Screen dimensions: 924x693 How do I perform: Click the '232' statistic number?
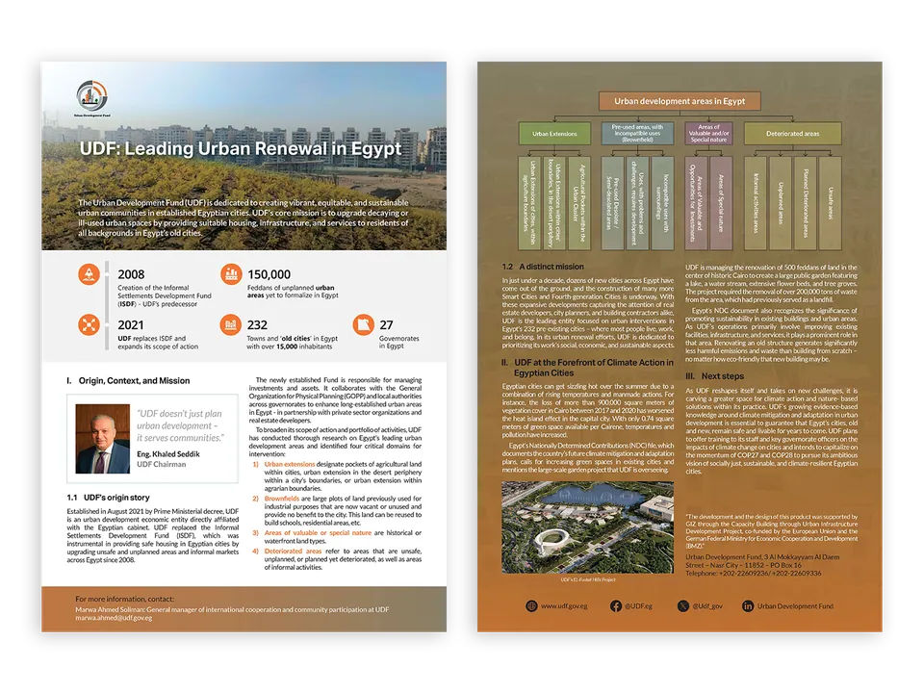click(257, 324)
